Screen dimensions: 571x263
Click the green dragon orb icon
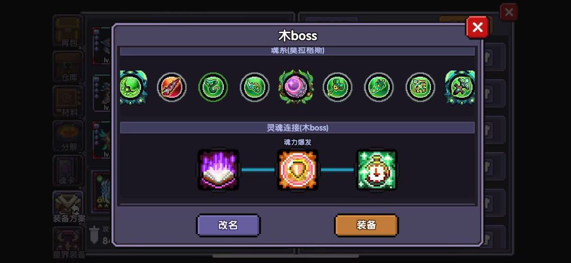(254, 87)
